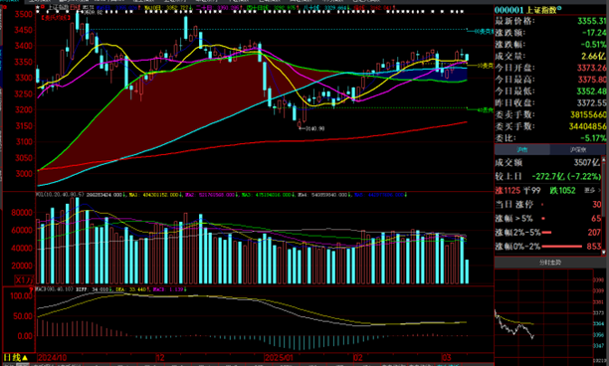Image resolution: width=609 pixels, height=366 pixels.
Task: Click the down arrow of the statistics scrollbar
Action: coord(604,253)
